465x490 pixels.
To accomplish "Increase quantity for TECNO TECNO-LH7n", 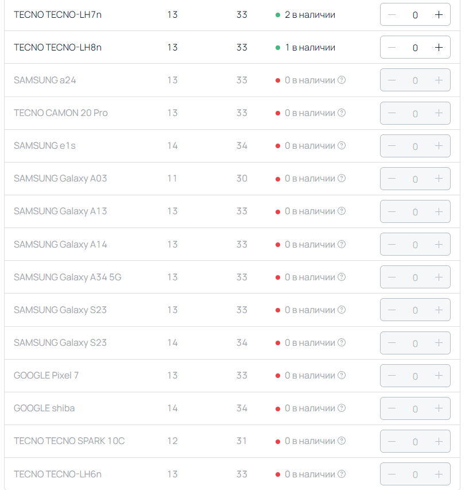I will pos(439,15).
